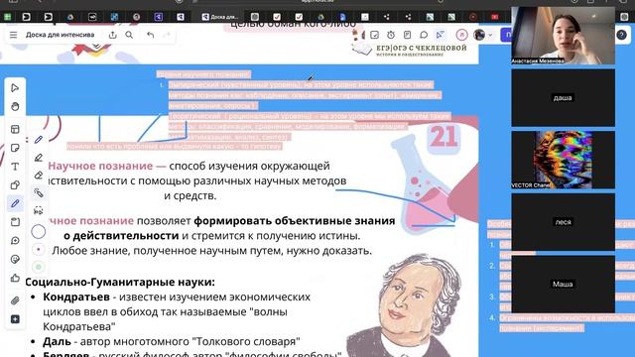Viewport: 635px width, 357px height.
Task: Select the sticky note tool
Action: (15, 148)
